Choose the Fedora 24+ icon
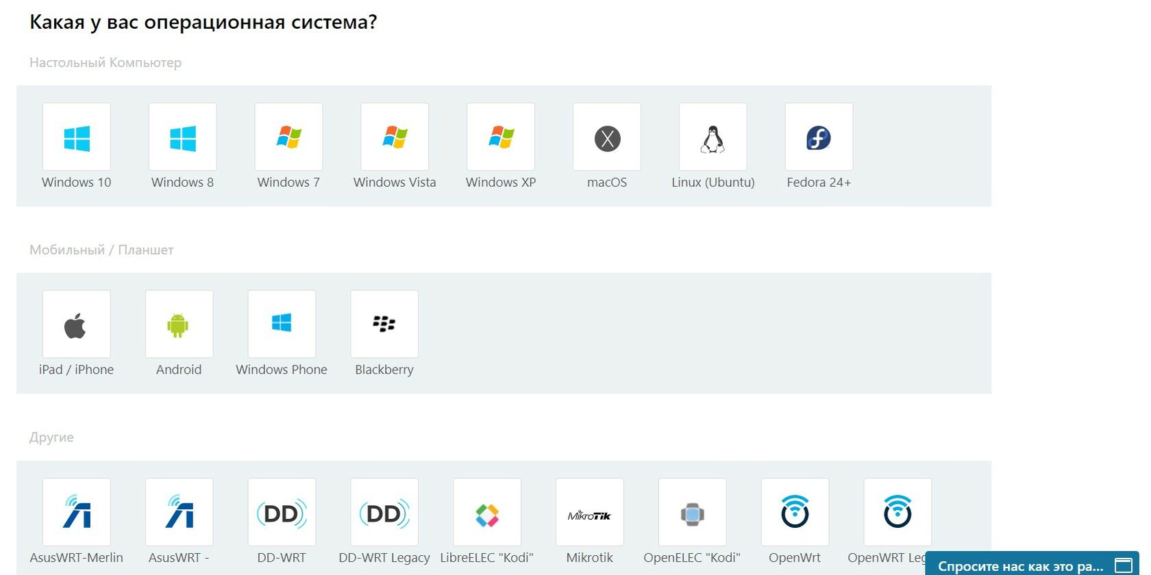Viewport: 1151px width, 575px height. point(819,137)
